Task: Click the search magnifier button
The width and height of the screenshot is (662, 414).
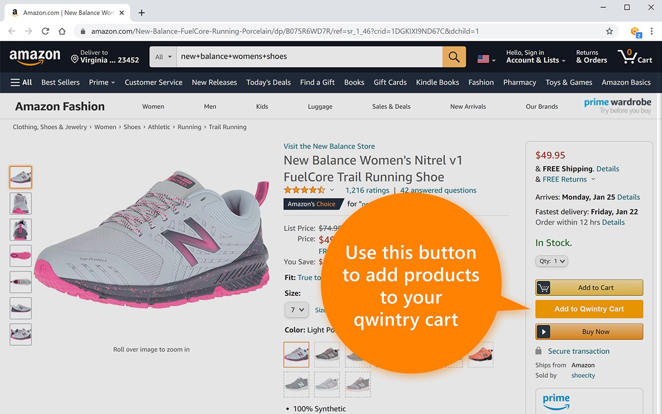Action: (454, 57)
